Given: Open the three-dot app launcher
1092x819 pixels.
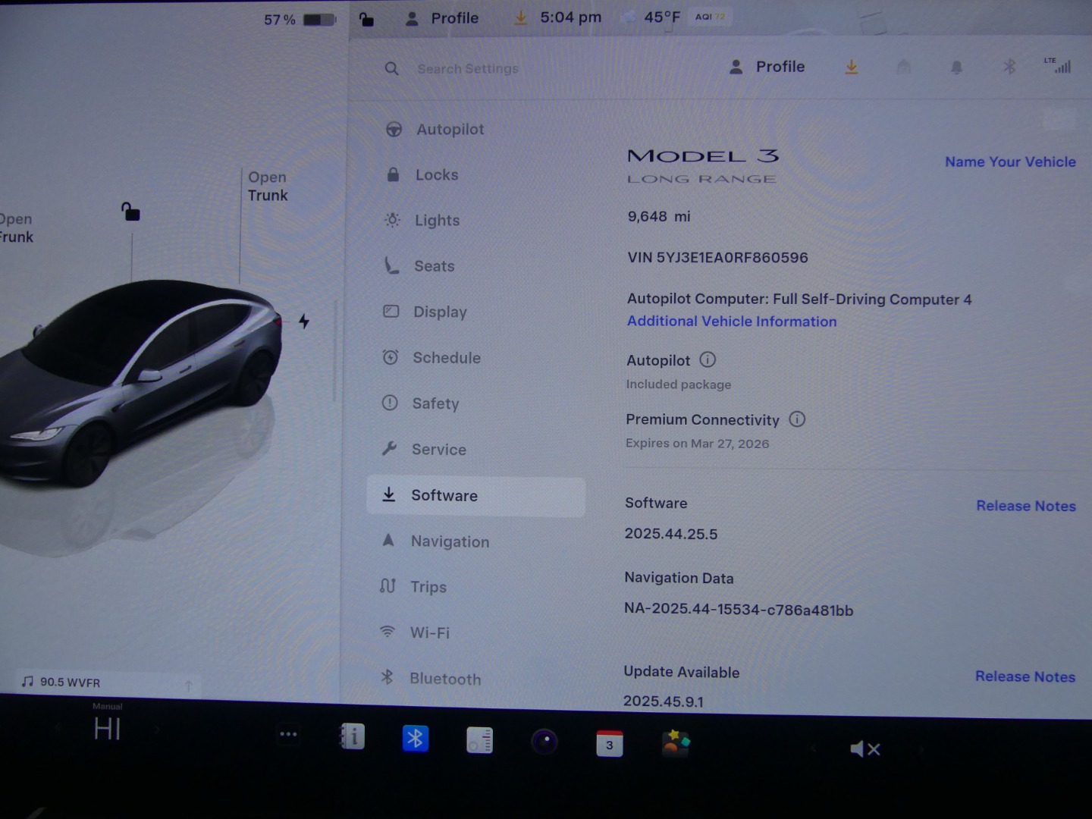Looking at the screenshot, I should click(288, 734).
